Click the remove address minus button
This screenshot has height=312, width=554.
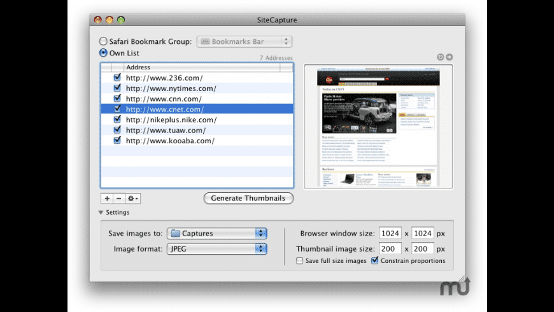(x=118, y=199)
